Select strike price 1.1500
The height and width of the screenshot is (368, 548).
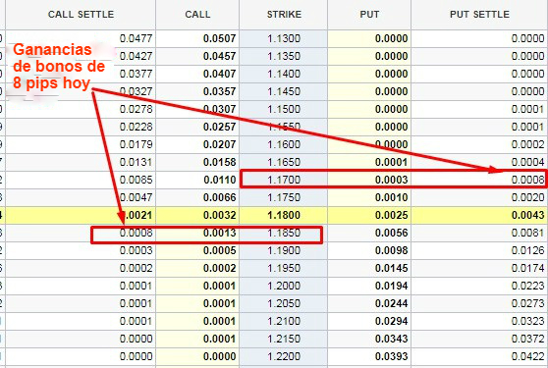284,109
